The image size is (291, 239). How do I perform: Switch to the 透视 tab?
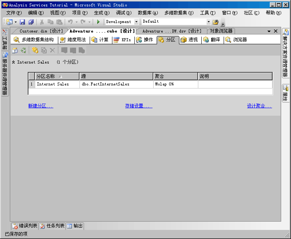(189, 40)
